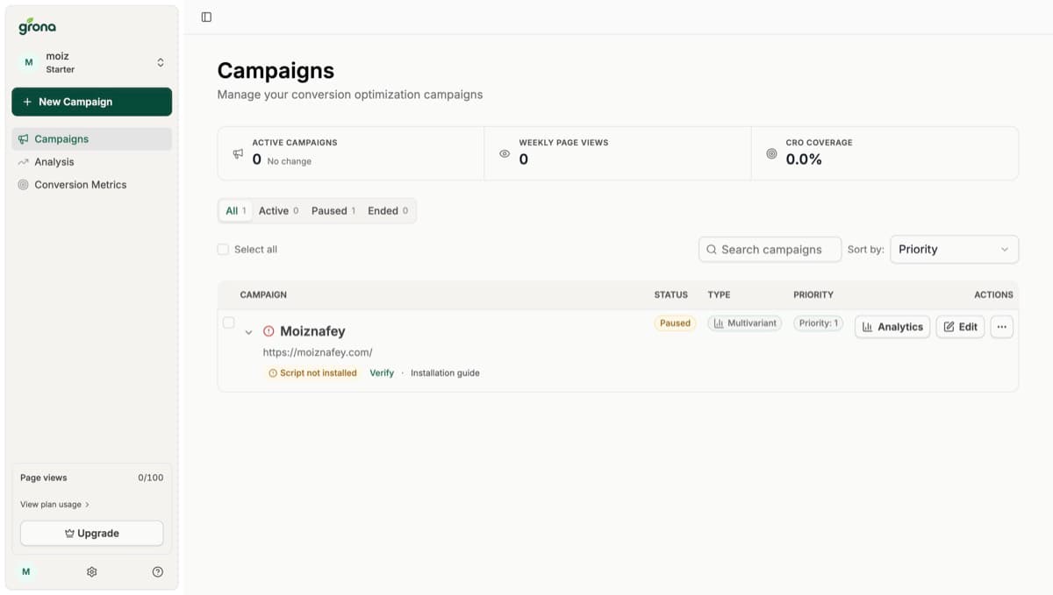Image resolution: width=1053 pixels, height=595 pixels.
Task: Open View plan usage link
Action: coord(54,505)
